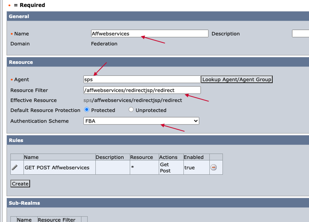The width and height of the screenshot is (309, 222).
Task: Edit the GET POST Affwebservices rule pencil icon
Action: [x=14, y=167]
